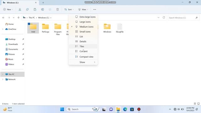This screenshot has width=201, height=113.
Task: Choose Extra large icons view
Action: point(83,17)
